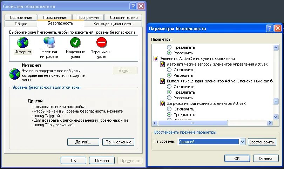Select Предлагать radio at top of list

[x=169, y=47]
